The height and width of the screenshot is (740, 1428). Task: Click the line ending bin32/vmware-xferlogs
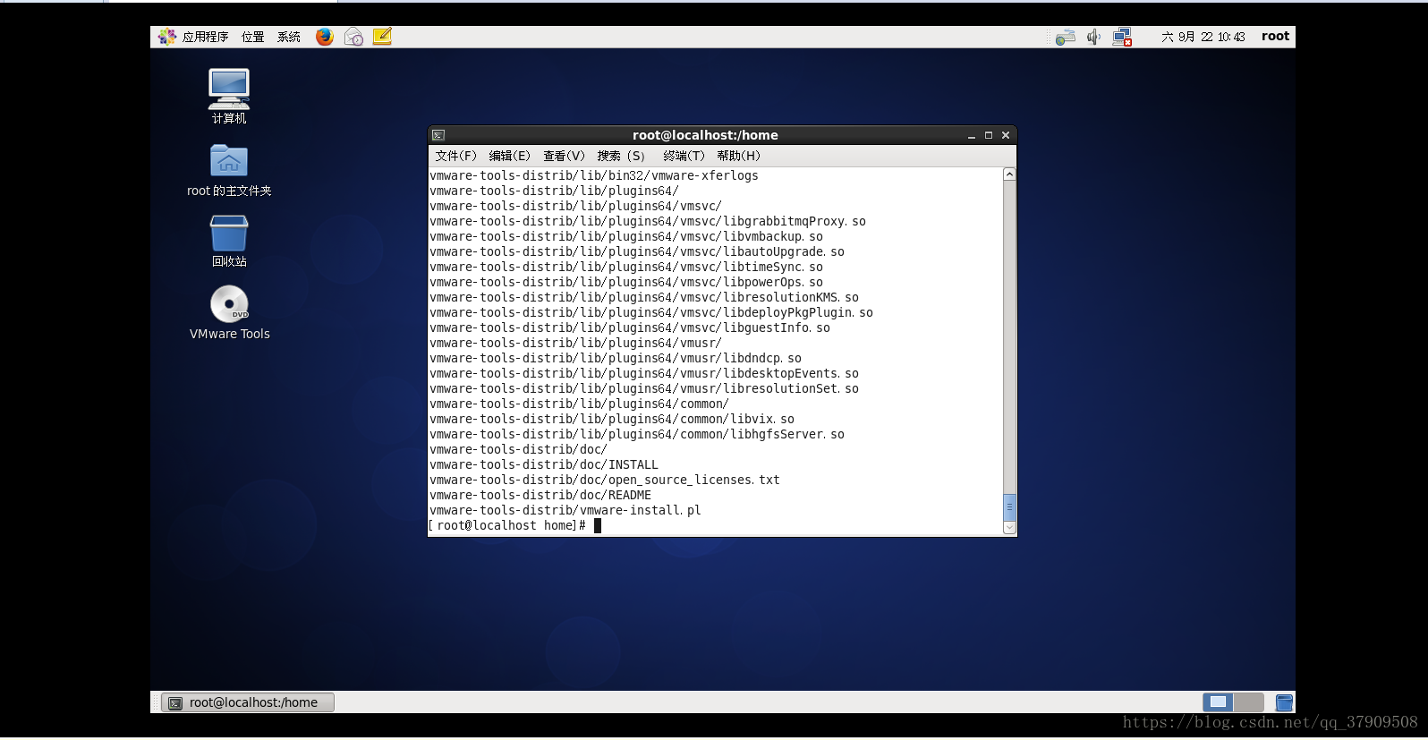(x=594, y=175)
